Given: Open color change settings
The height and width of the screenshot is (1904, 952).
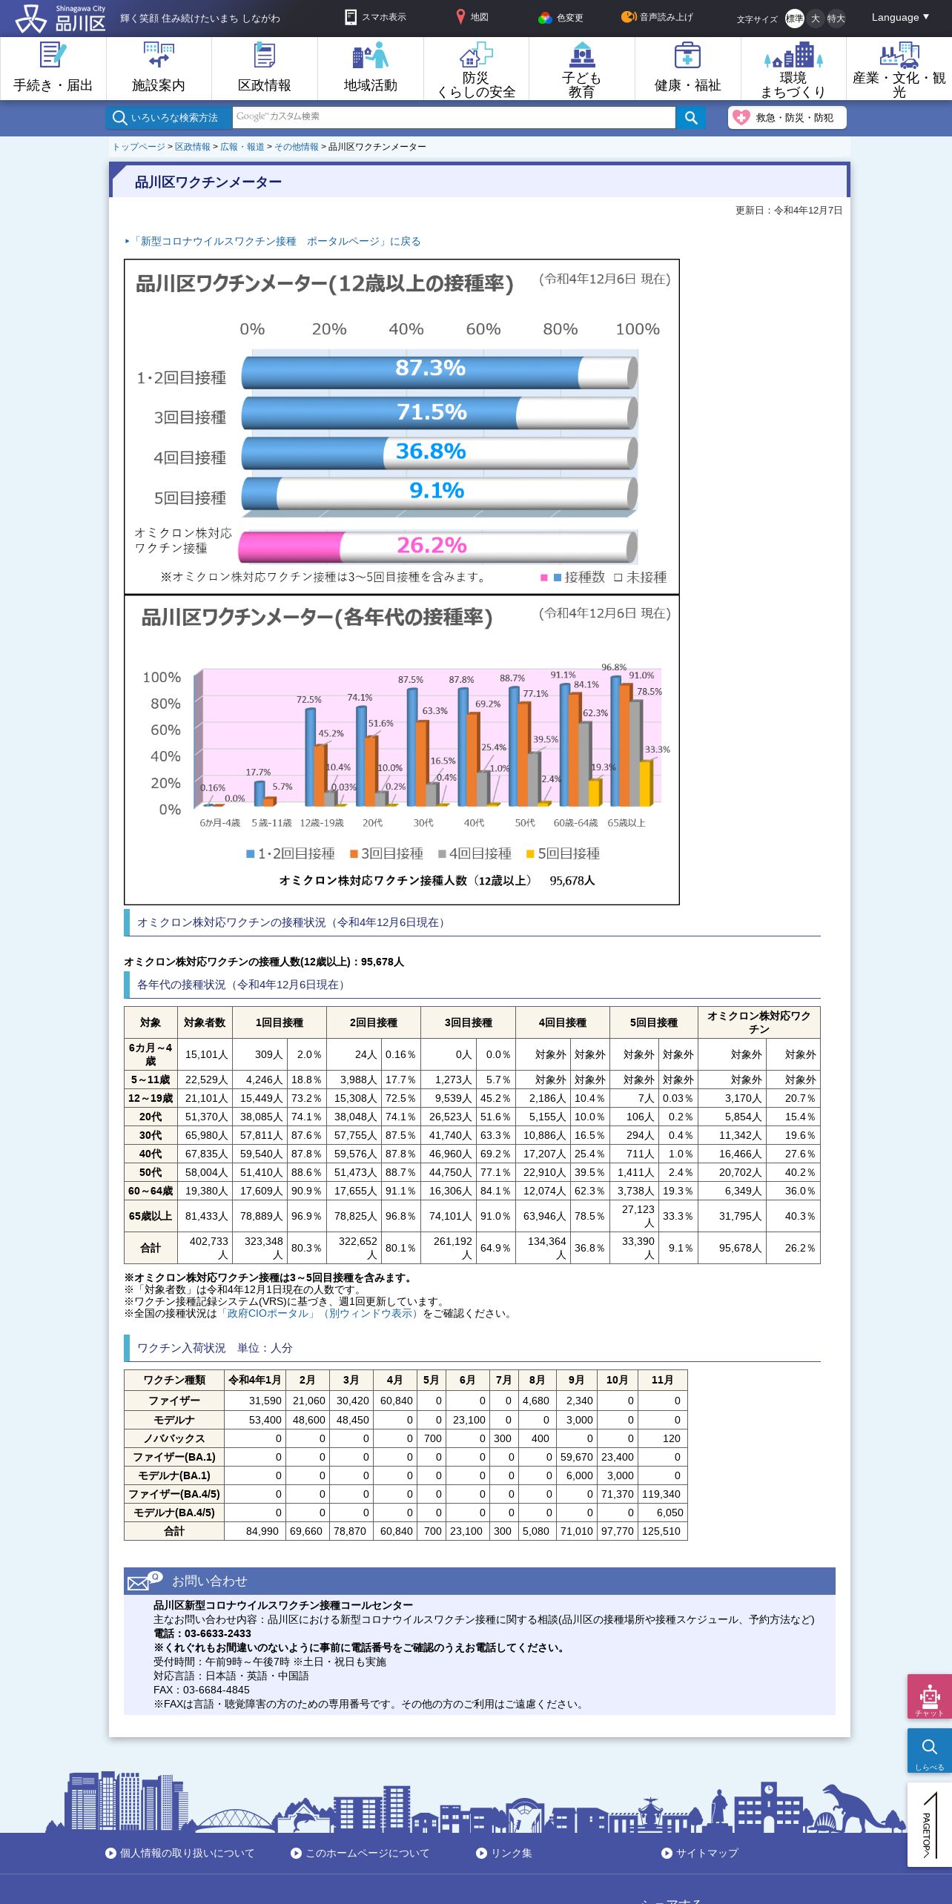Looking at the screenshot, I should (x=561, y=18).
